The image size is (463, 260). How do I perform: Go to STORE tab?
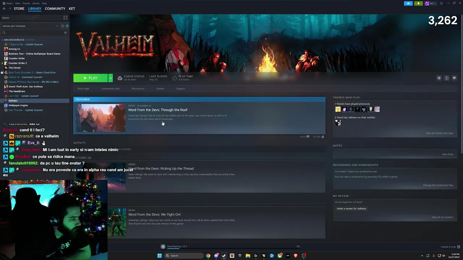[x=19, y=9]
